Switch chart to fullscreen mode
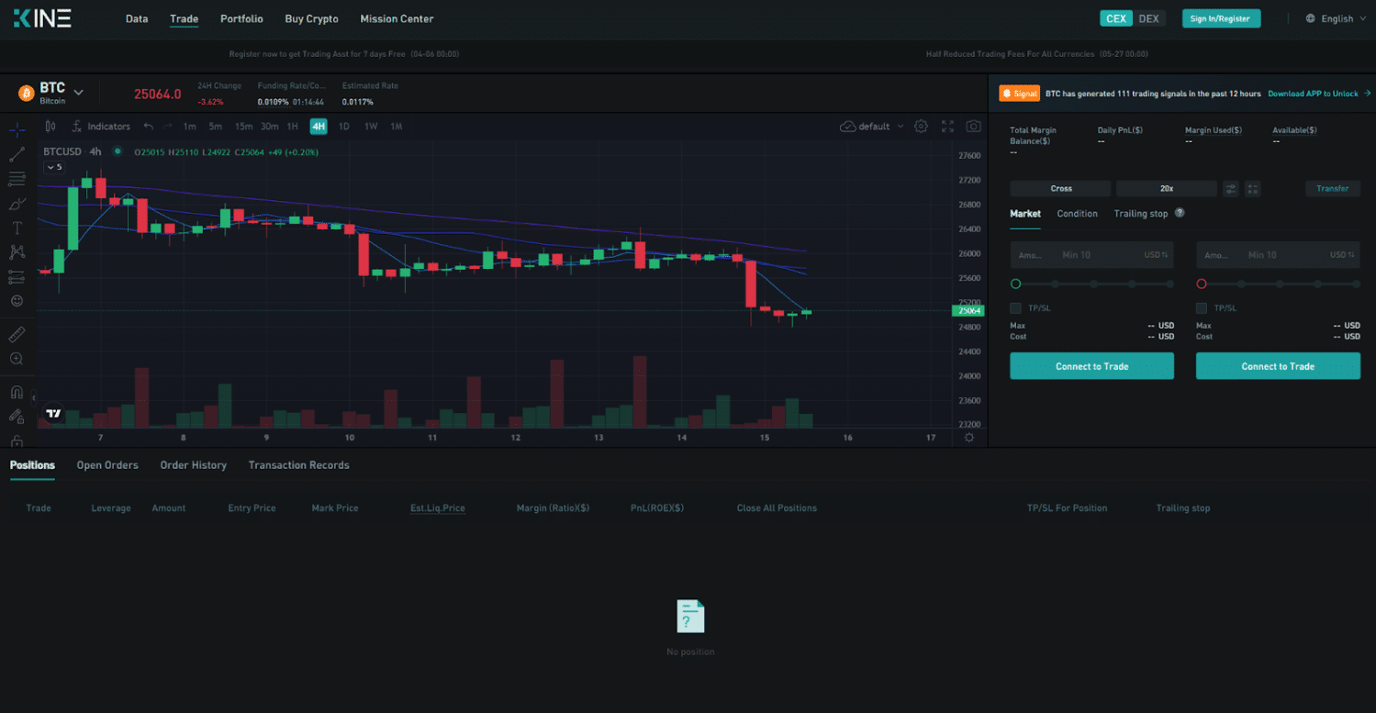Image resolution: width=1376 pixels, height=713 pixels. point(947,126)
